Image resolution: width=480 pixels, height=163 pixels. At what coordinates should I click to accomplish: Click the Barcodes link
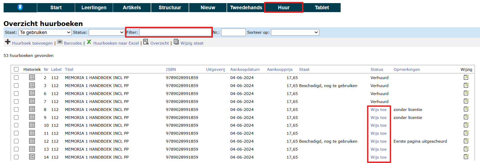[x=73, y=43]
